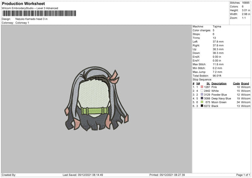Screen dimensions: 252x178
Task: Click the Machine value 'Tajima'
Action: click(x=217, y=26)
